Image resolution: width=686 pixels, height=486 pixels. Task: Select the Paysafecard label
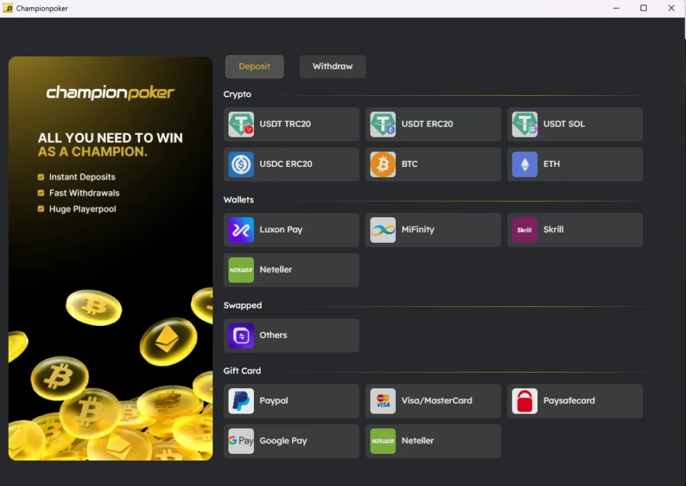[x=569, y=401]
